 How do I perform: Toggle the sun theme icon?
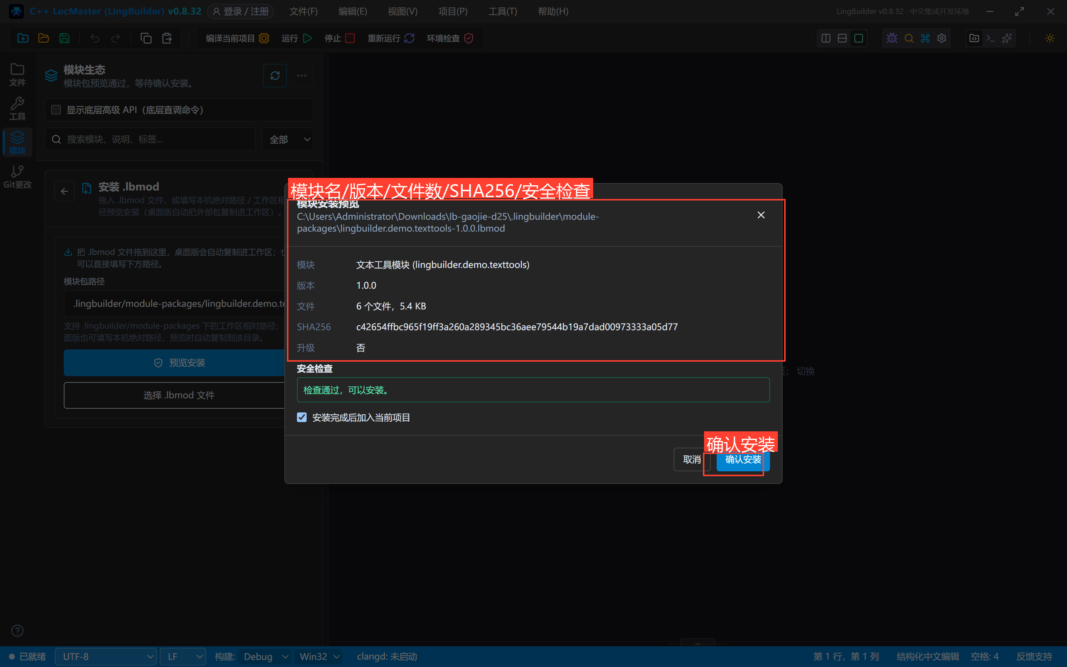[x=1050, y=39]
